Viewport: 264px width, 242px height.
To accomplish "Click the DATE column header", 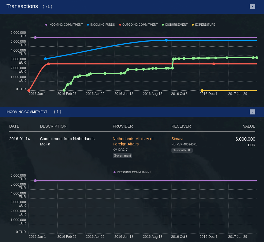I will tap(14, 126).
